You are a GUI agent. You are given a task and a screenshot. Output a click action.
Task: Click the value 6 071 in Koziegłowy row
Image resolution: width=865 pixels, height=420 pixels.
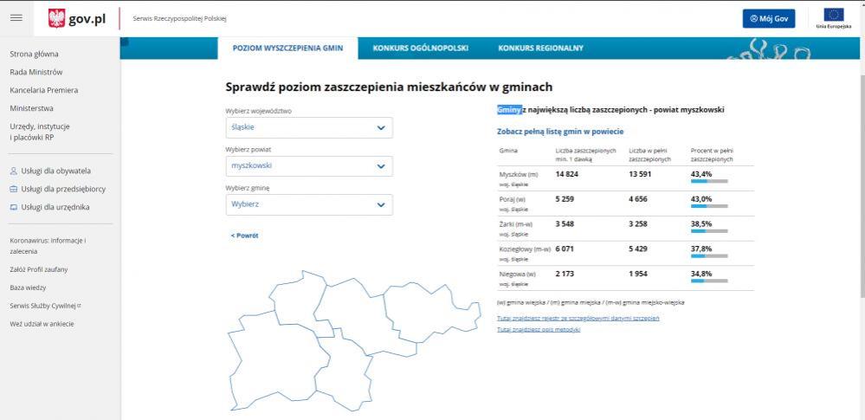pos(565,249)
